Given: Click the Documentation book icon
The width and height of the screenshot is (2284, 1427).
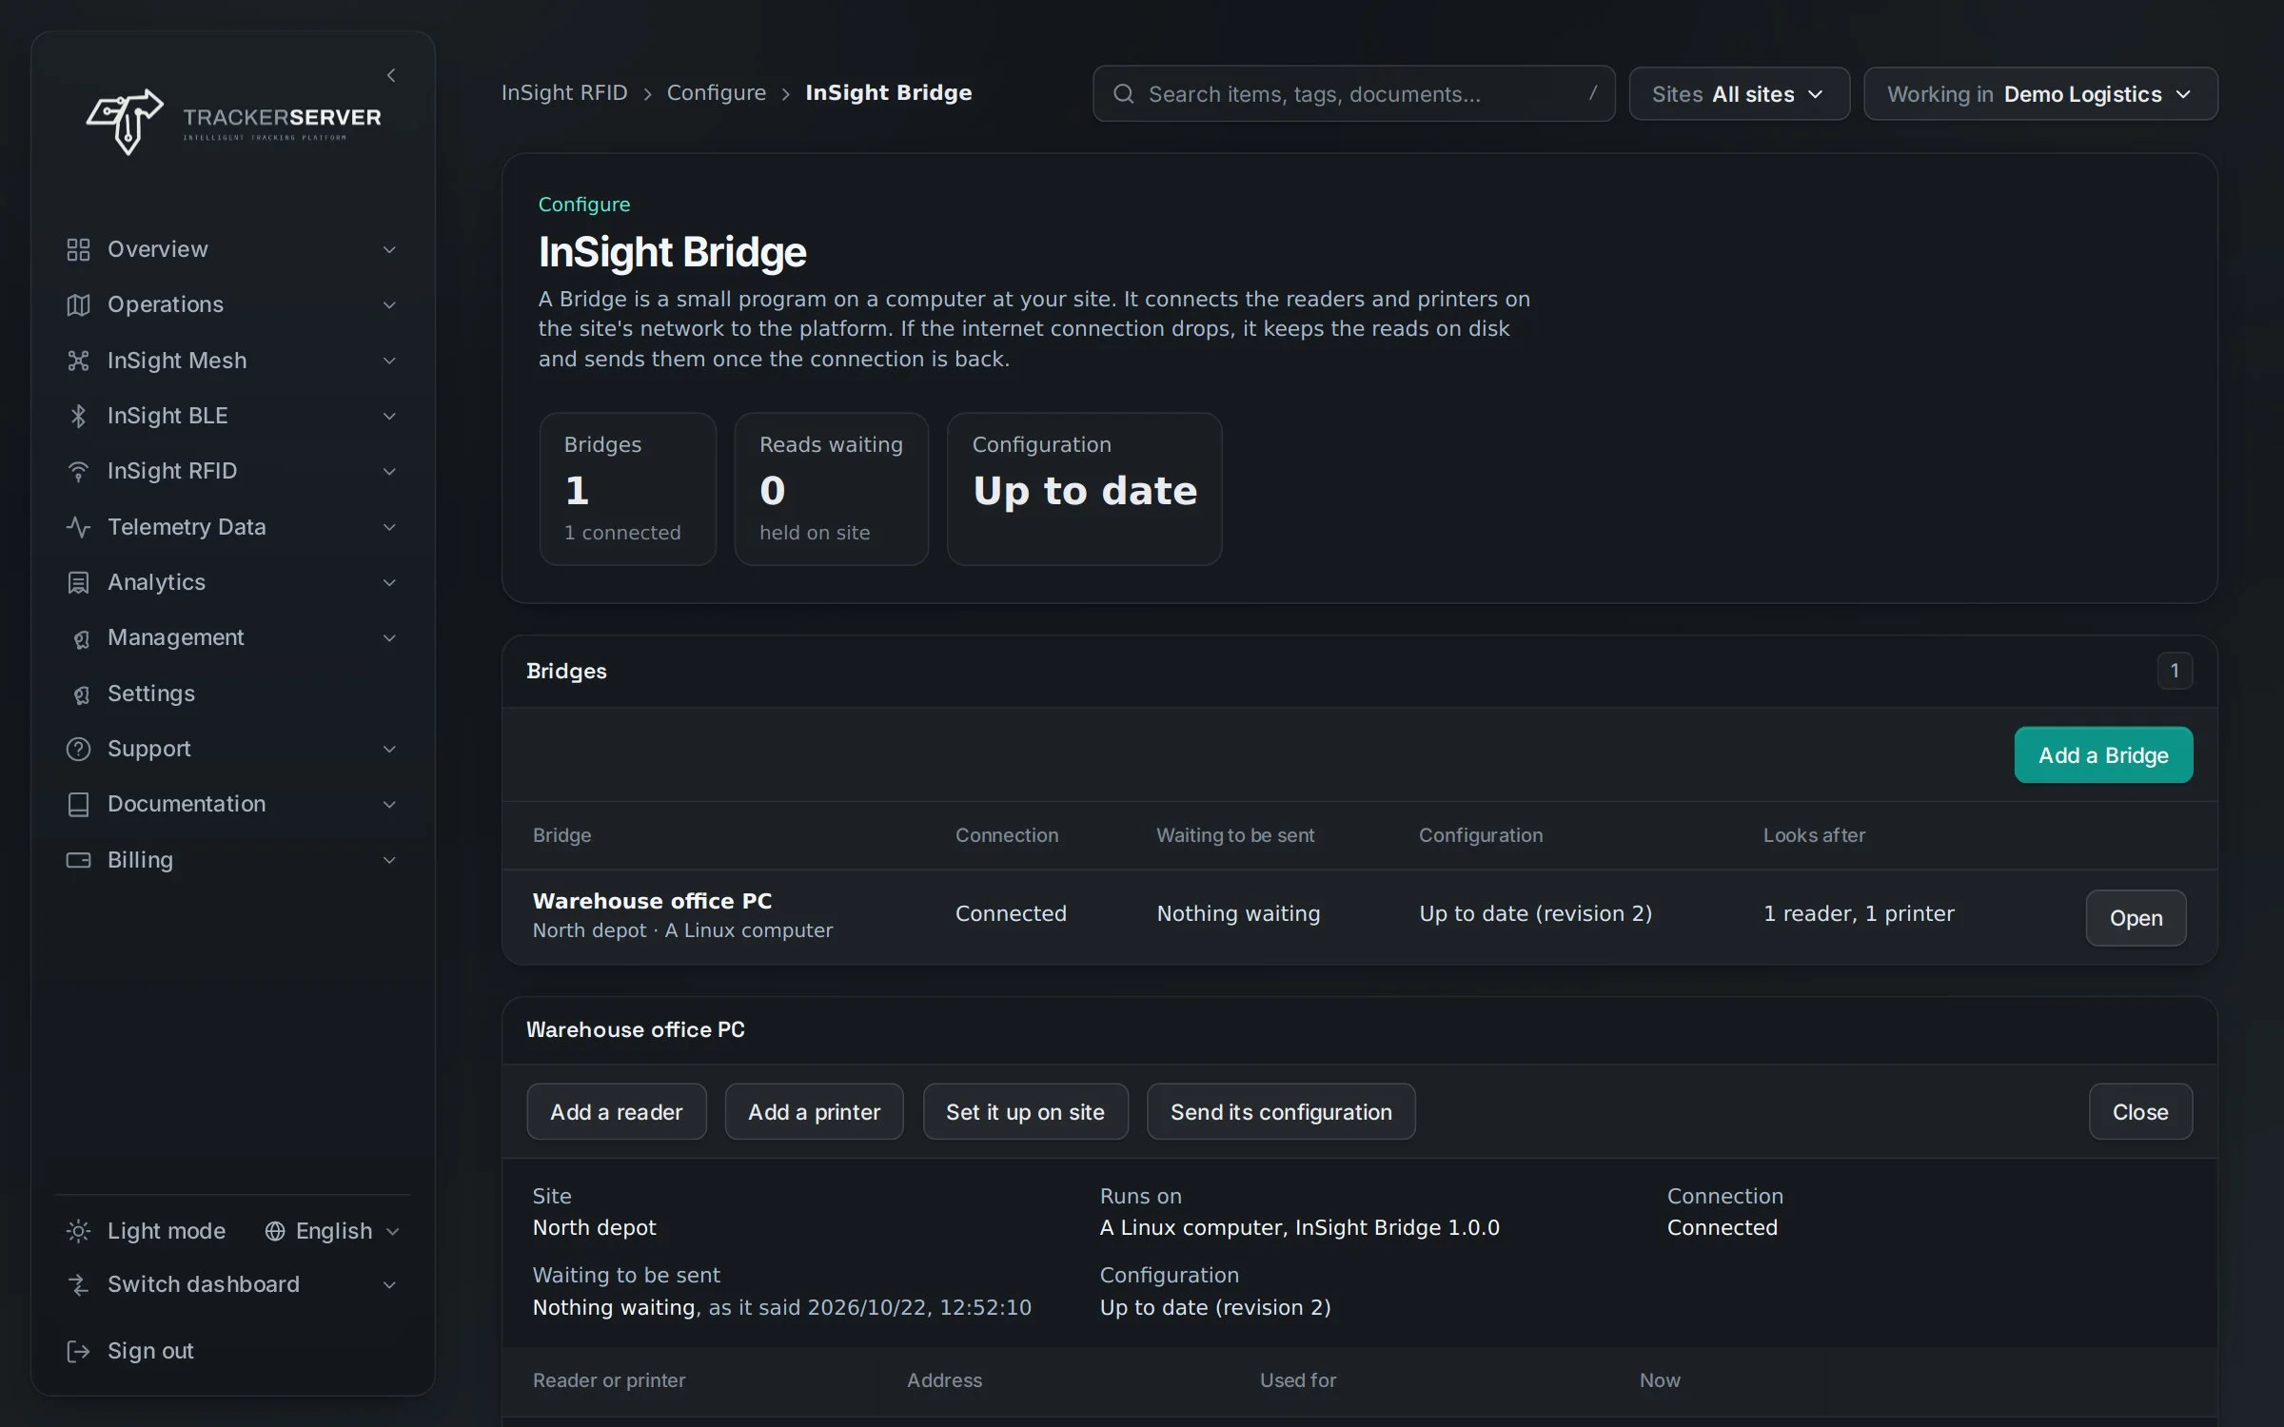Looking at the screenshot, I should [x=78, y=804].
